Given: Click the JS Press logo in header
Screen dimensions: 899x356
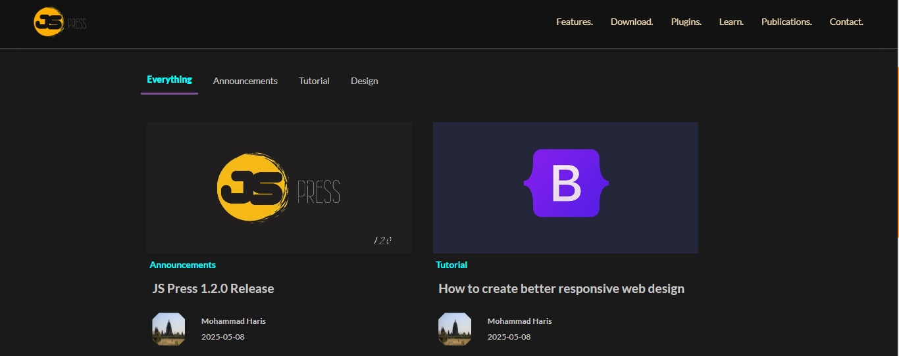Looking at the screenshot, I should 60,22.
